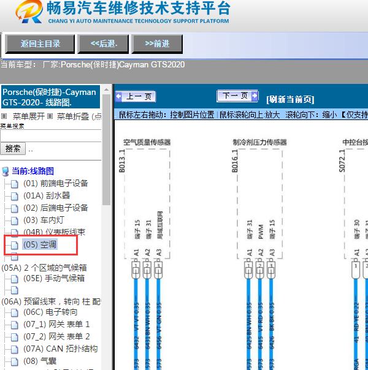Open (01) 前端电子设备 diagram
This screenshot has width=368, height=370.
coord(56,183)
